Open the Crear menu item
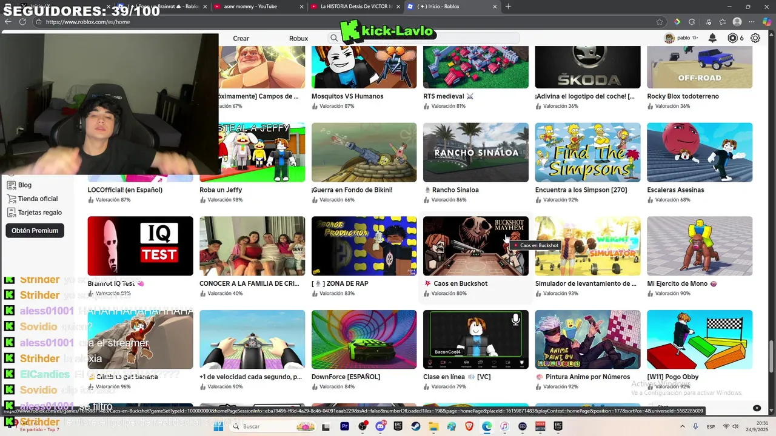The image size is (776, 436). [241, 38]
